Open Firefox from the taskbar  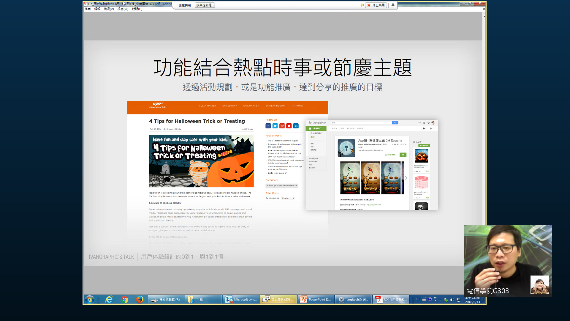[140, 299]
